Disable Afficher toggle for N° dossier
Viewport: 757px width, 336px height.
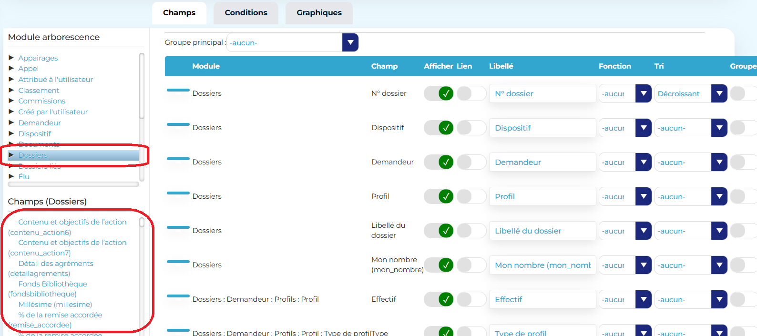pos(439,93)
